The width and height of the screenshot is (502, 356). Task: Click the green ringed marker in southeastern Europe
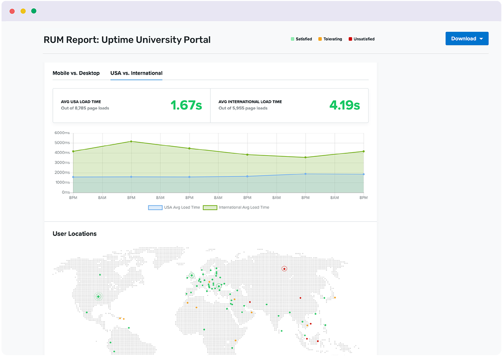[219, 286]
